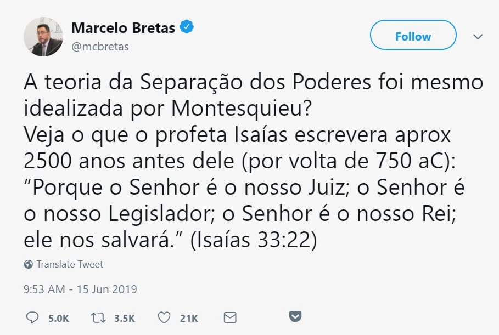This screenshot has width=499, height=335.
Task: Click the globe icon beside Translate Tweet
Action: tap(29, 264)
